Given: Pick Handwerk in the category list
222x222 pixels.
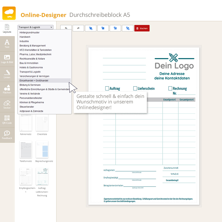Looking at the screenshot, I should [25, 37].
